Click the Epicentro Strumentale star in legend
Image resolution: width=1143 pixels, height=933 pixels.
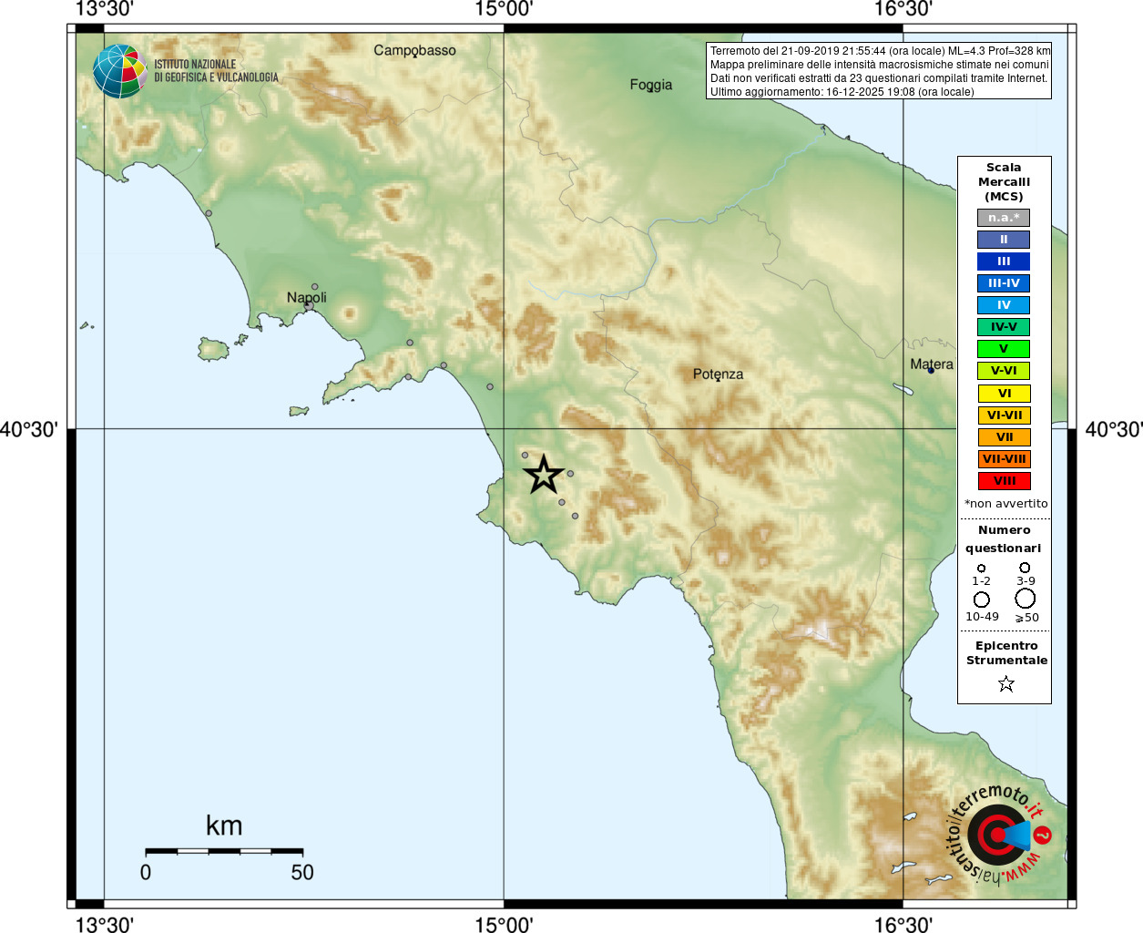click(x=1005, y=683)
